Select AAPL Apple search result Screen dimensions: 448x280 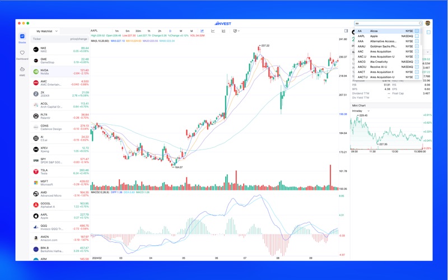point(385,36)
